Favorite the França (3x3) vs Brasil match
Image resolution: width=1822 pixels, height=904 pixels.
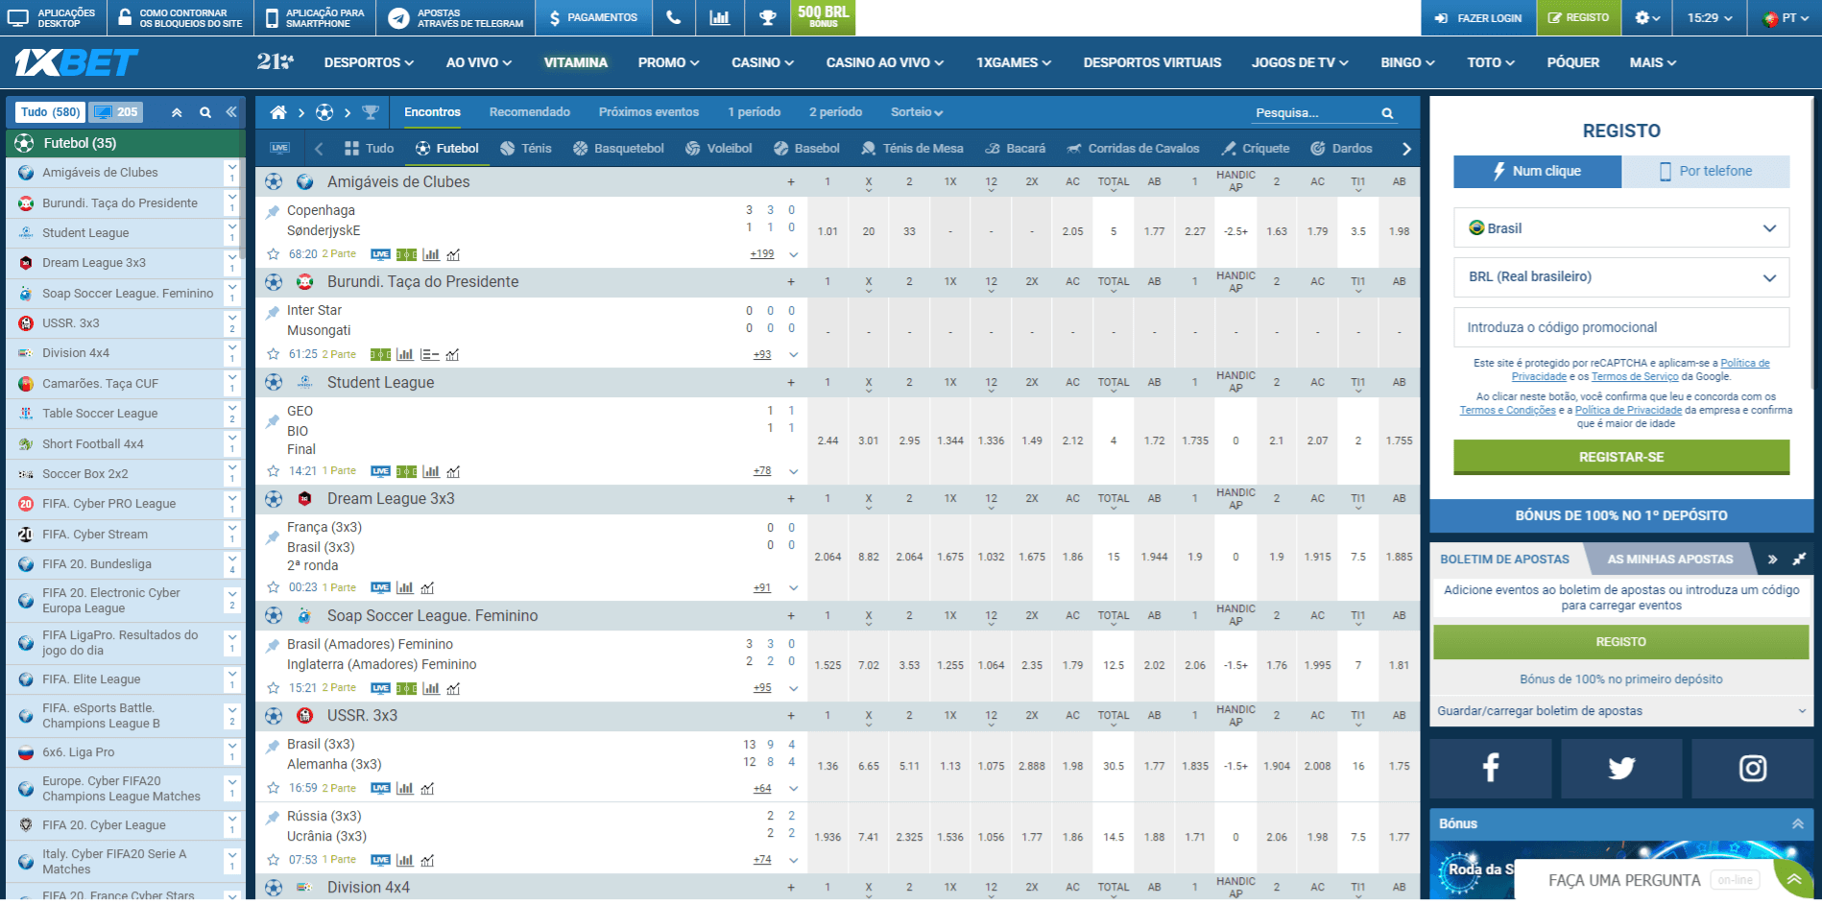point(274,587)
